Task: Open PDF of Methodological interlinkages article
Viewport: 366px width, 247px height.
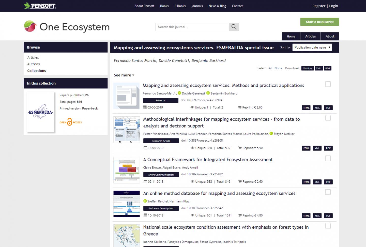Action: click(x=328, y=148)
